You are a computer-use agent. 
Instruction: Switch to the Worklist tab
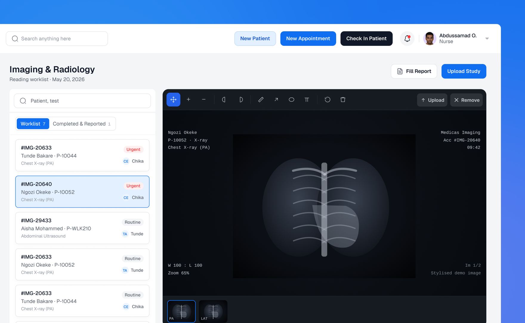(33, 124)
